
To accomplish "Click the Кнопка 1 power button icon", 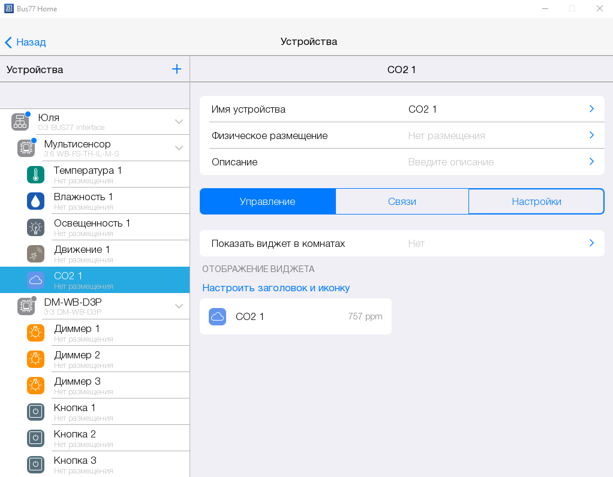I will point(35,412).
